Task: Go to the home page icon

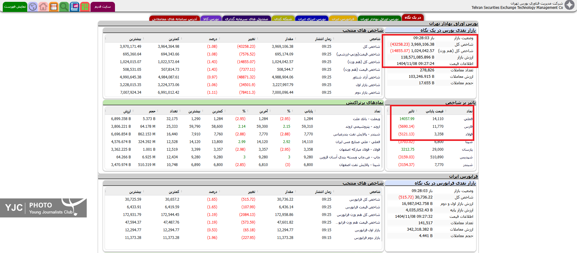Action: pos(43,6)
